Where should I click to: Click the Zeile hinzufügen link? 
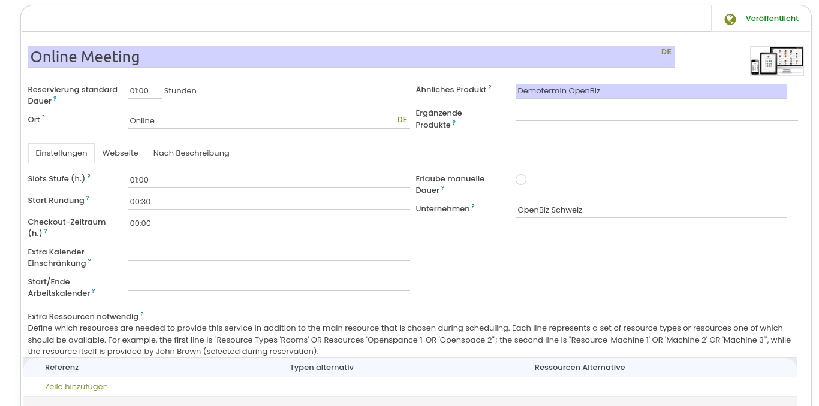(x=76, y=387)
